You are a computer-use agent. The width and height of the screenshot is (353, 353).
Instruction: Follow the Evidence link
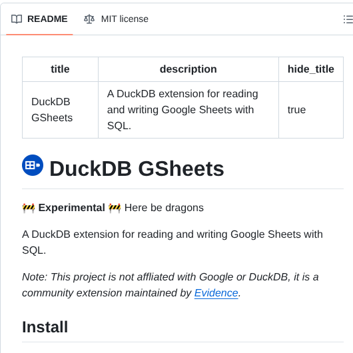click(x=216, y=293)
